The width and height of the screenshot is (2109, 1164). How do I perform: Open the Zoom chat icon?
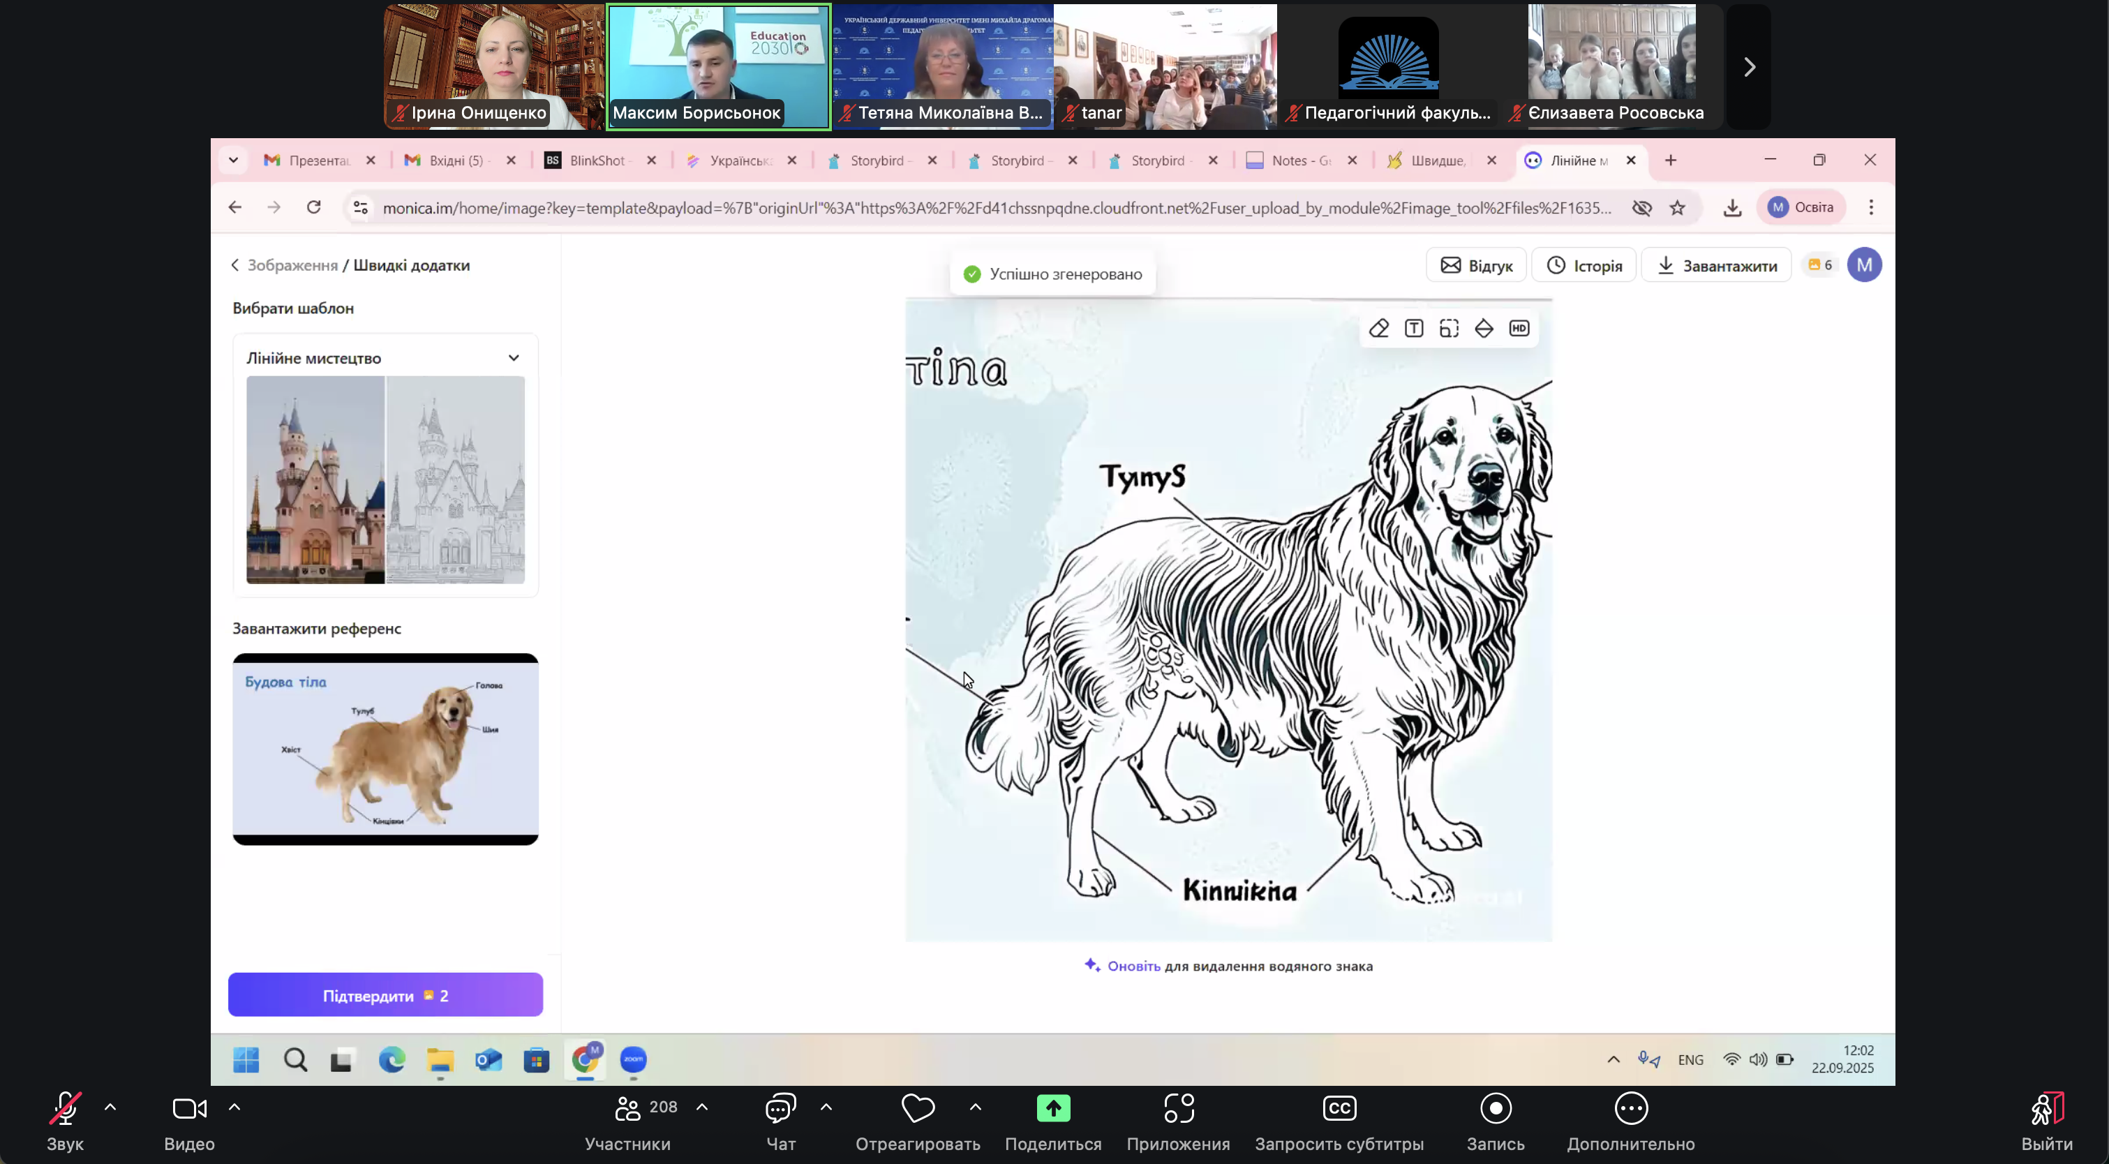tap(780, 1108)
